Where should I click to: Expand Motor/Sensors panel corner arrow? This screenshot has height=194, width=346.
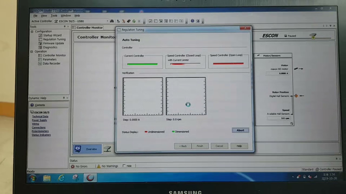click(292, 124)
